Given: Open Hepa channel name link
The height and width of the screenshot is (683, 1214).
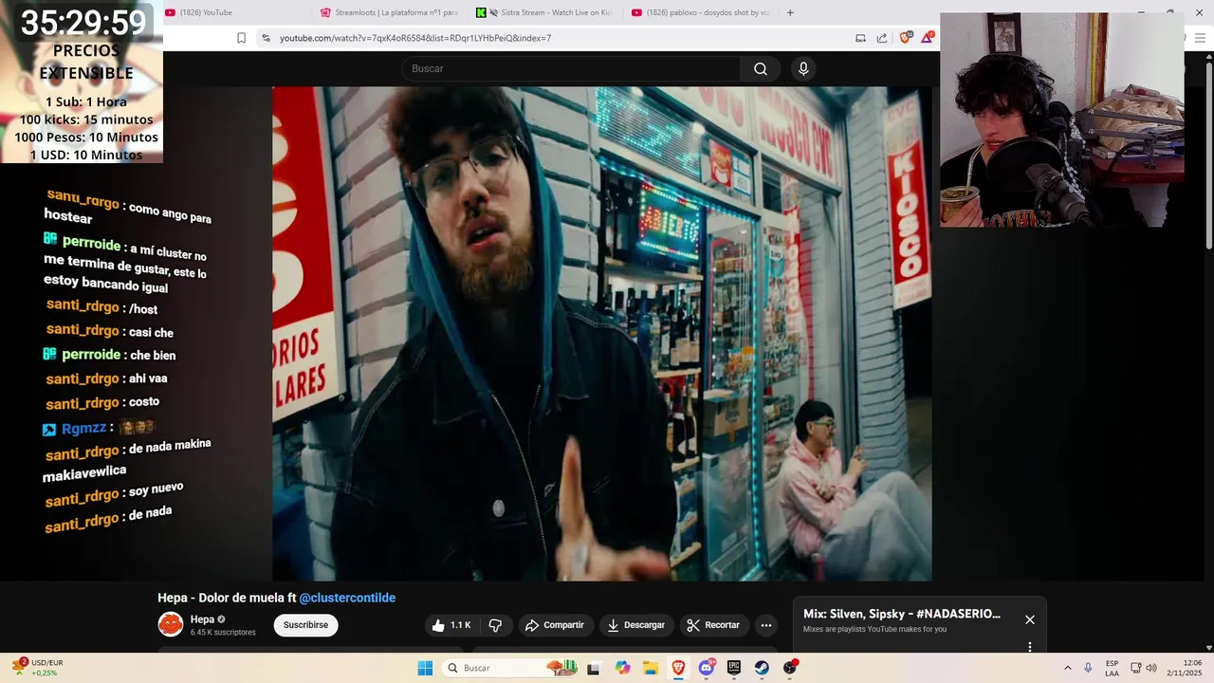Looking at the screenshot, I should tap(202, 619).
